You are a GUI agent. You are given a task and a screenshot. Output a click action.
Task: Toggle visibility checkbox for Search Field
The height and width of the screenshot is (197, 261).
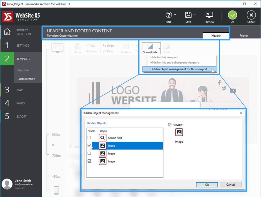pyautogui.click(x=89, y=138)
